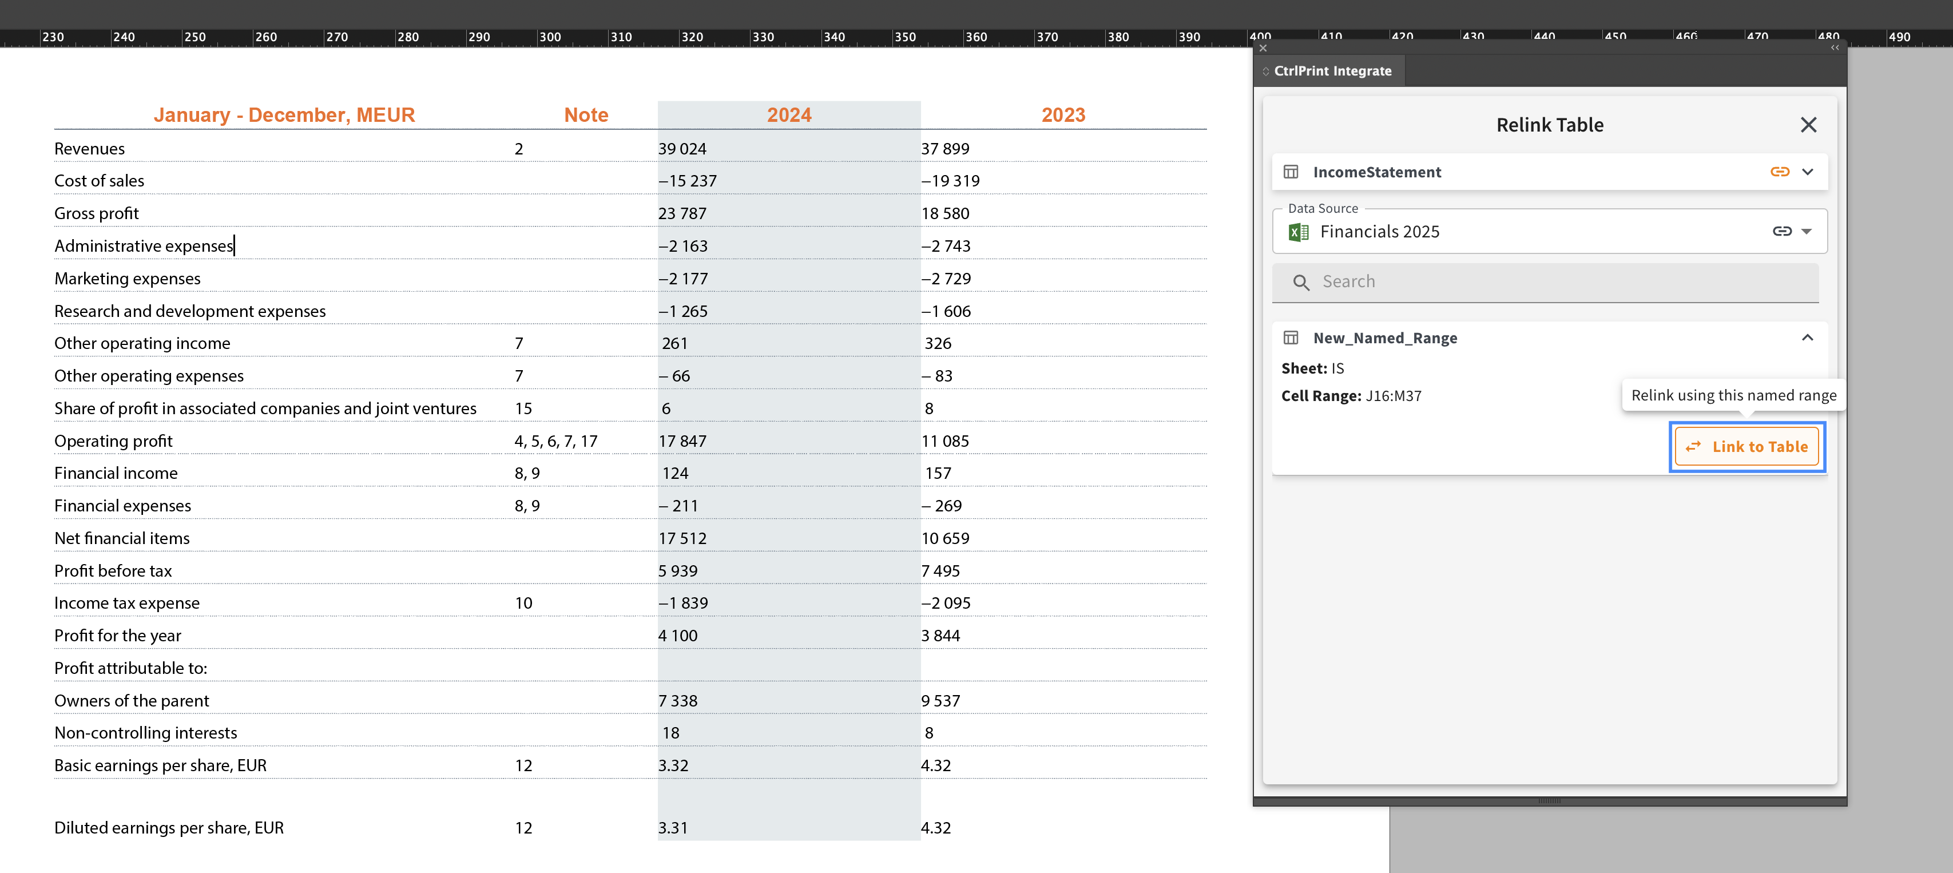Close the Relink Table dialog with the X
1953x873 pixels.
tap(1808, 125)
